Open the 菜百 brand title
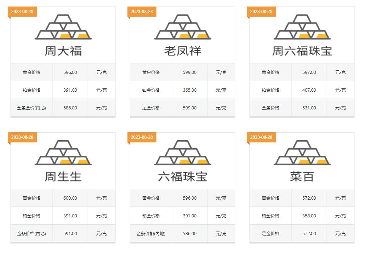This screenshot has height=254, width=365. (x=302, y=176)
